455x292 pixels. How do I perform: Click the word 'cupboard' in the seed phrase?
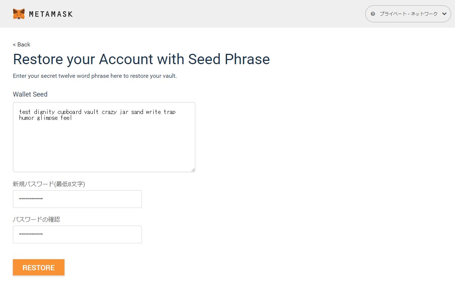69,112
